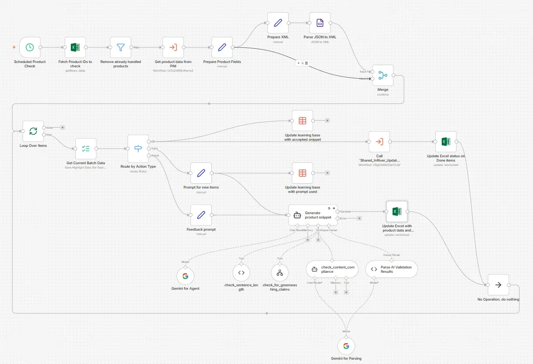Select the Loop Over Items node
Screen dimensions: 533x364
tap(33, 131)
